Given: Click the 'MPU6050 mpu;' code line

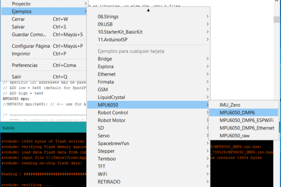Looking at the screenshot, I should [x=16, y=99].
